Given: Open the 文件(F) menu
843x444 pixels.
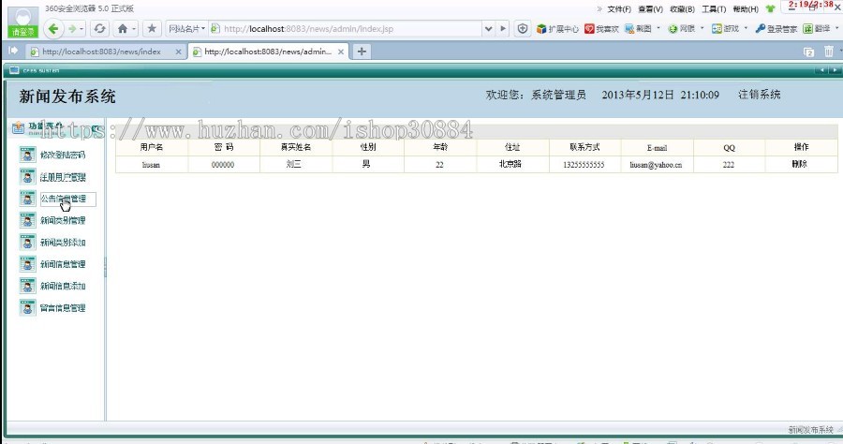Looking at the screenshot, I should pos(619,9).
